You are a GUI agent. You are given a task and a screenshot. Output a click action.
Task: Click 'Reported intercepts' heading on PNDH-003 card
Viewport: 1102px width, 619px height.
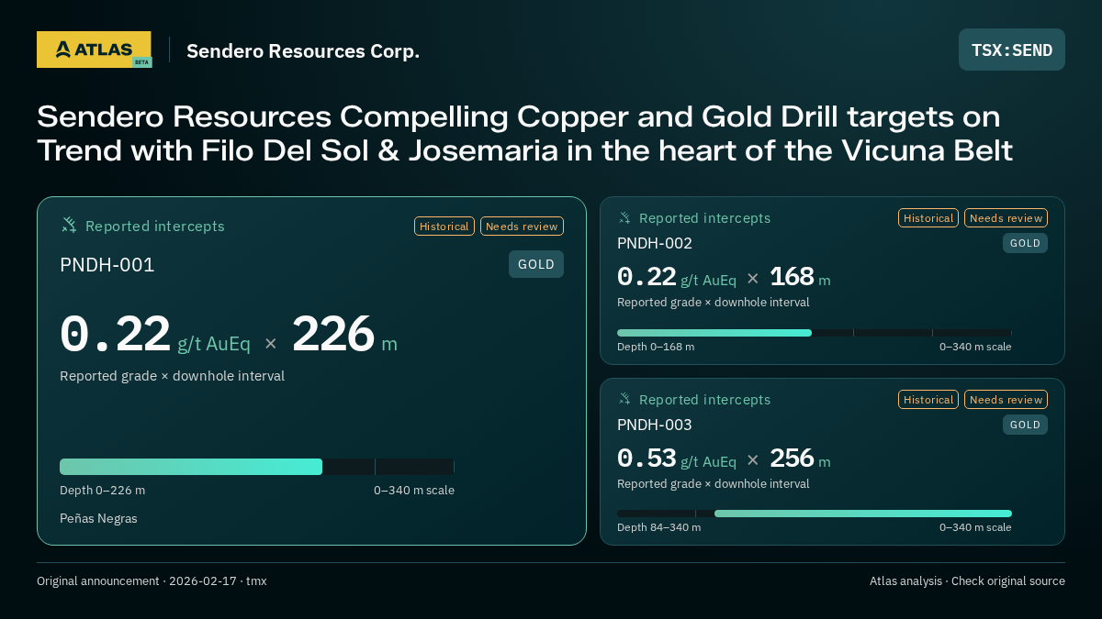tap(704, 400)
